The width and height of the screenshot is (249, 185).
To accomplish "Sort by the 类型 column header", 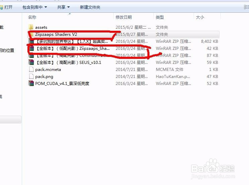I will [160, 17].
